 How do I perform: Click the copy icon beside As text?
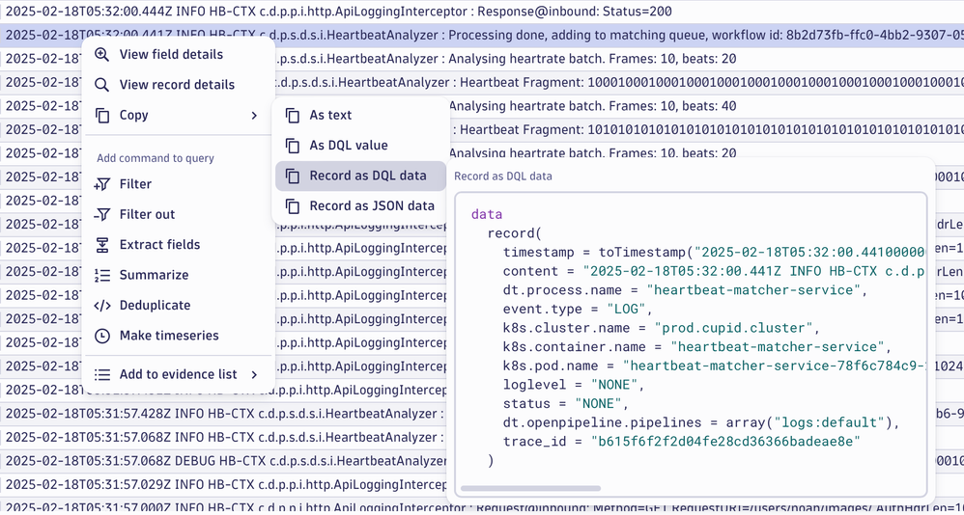coord(293,115)
